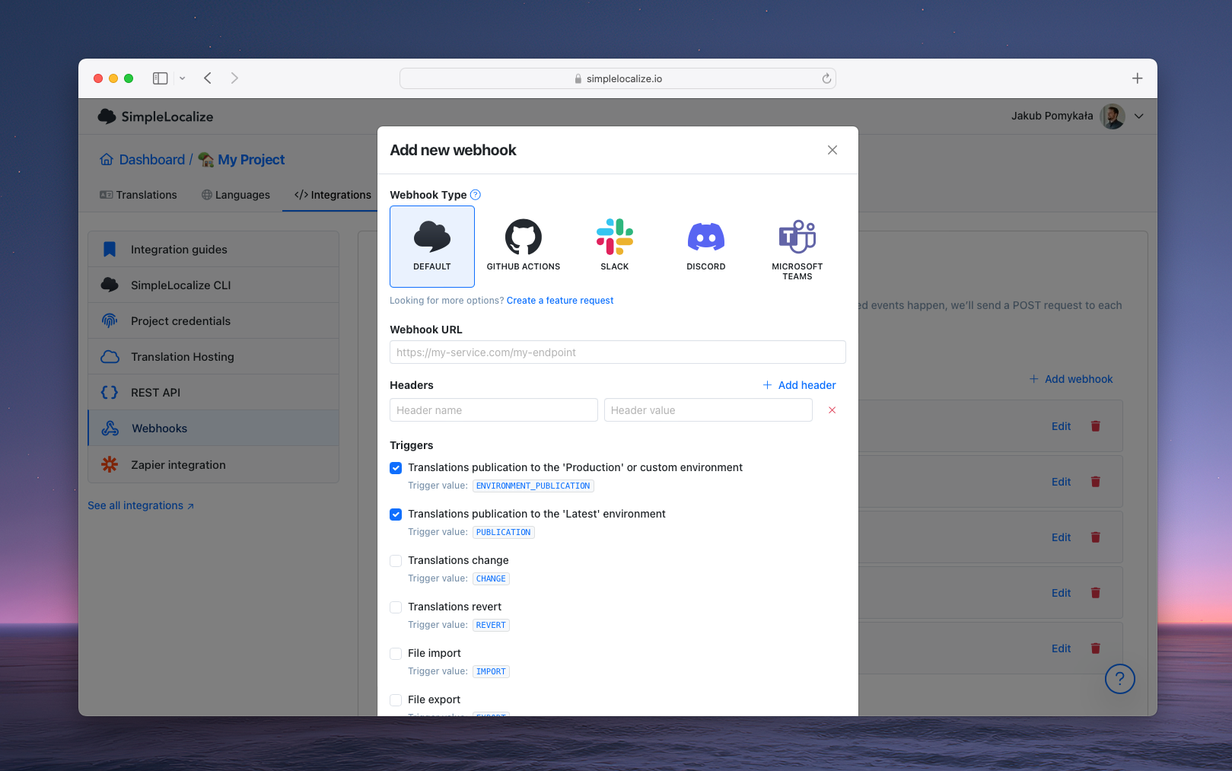Click the simplelocalize.io address bar
1232x771 pixels.
[x=618, y=78]
